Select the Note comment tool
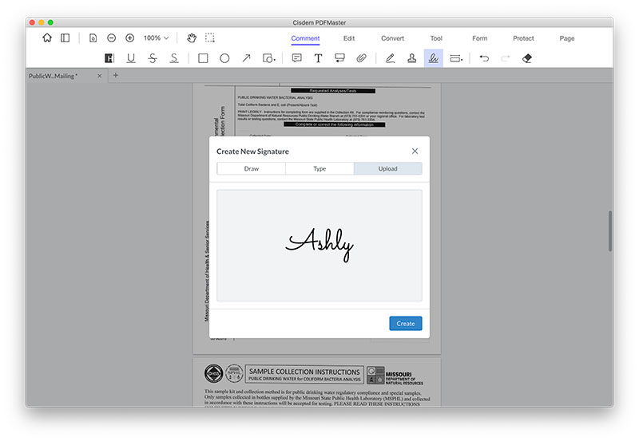This screenshot has height=441, width=639. pyautogui.click(x=296, y=58)
